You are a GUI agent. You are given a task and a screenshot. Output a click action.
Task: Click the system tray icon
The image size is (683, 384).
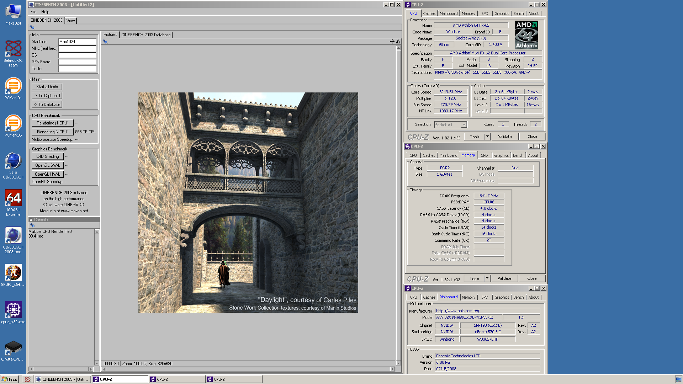(x=678, y=379)
